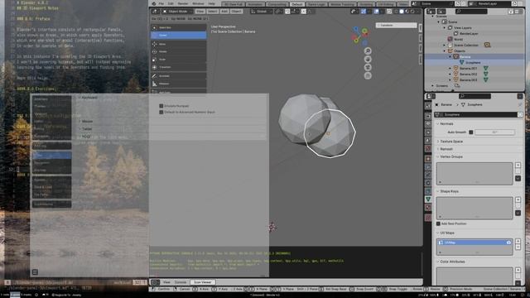Click the viewport header Object button
The width and height of the screenshot is (530, 298).
coord(236,11)
